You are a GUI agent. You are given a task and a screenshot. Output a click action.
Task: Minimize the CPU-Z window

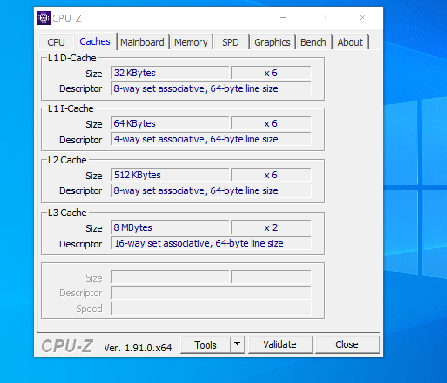283,18
